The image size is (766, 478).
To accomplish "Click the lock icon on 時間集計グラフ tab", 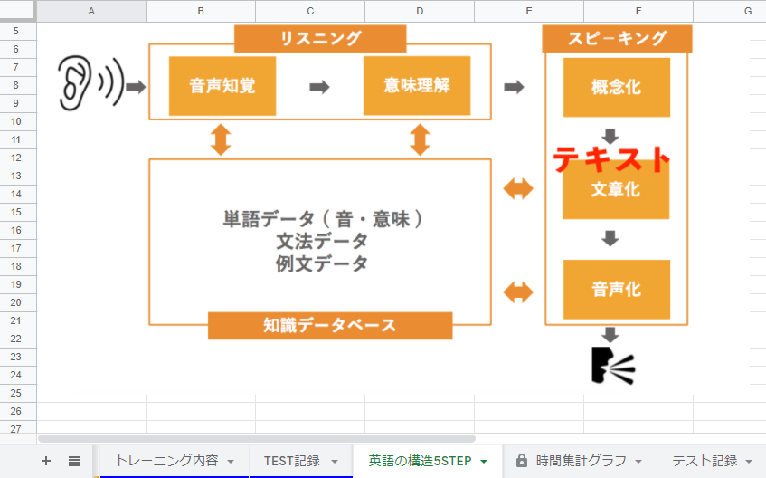I will pos(522,461).
